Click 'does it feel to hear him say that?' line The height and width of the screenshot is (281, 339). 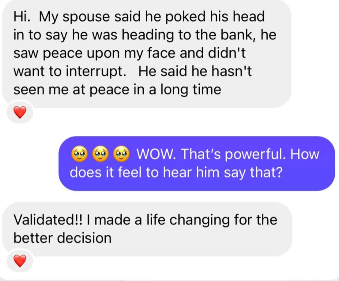(176, 173)
